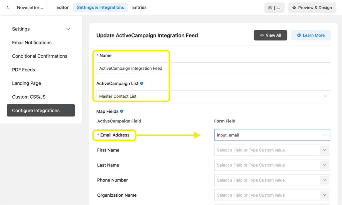Image resolution: width=342 pixels, height=205 pixels.
Task: Select the Settings & Integrations tab
Action: tap(100, 7)
